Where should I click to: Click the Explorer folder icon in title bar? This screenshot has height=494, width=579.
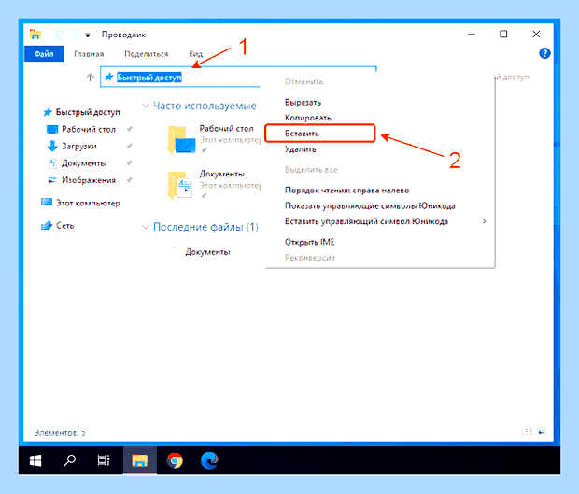[x=35, y=35]
